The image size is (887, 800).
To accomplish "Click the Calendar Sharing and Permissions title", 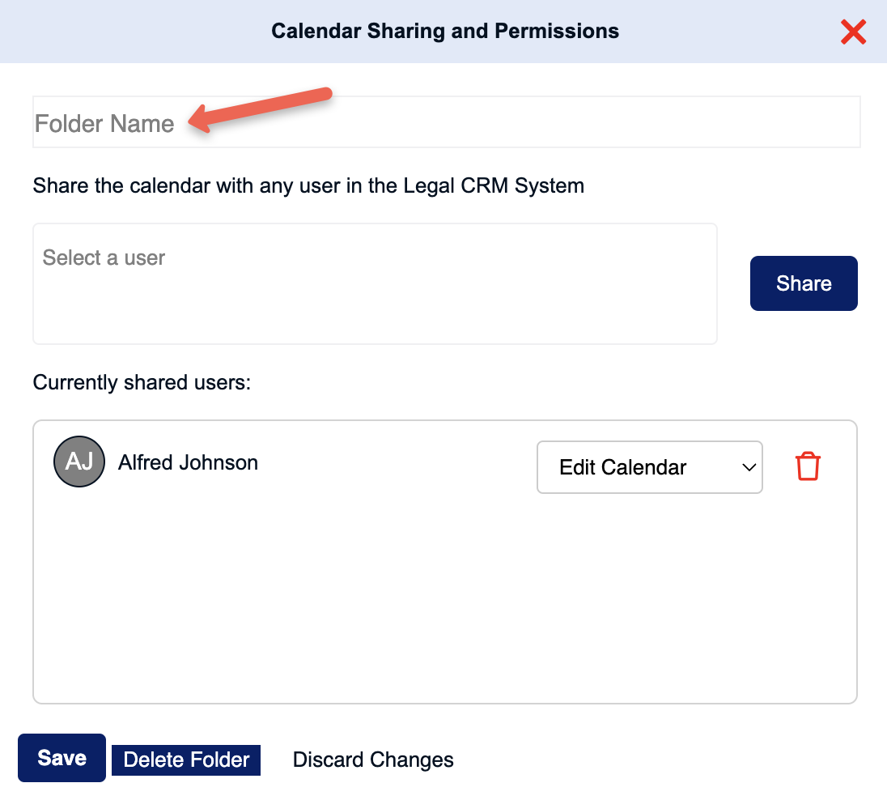I will (x=445, y=31).
